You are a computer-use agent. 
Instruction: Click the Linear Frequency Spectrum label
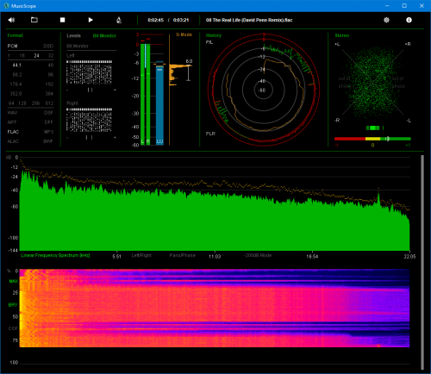(55, 255)
